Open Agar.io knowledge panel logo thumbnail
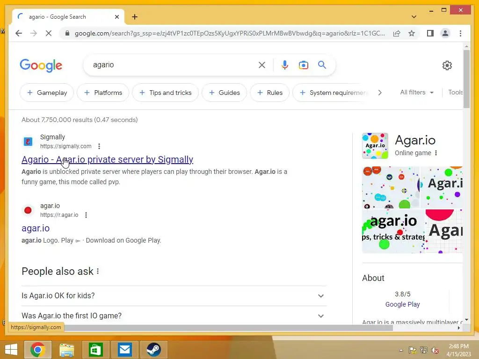Screen dimensions: 479x359 point(375,146)
